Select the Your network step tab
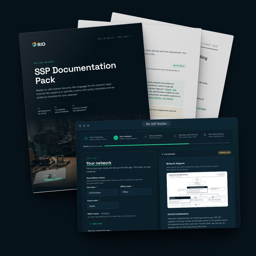Viewport: 256px width, 256px height. pyautogui.click(x=125, y=137)
